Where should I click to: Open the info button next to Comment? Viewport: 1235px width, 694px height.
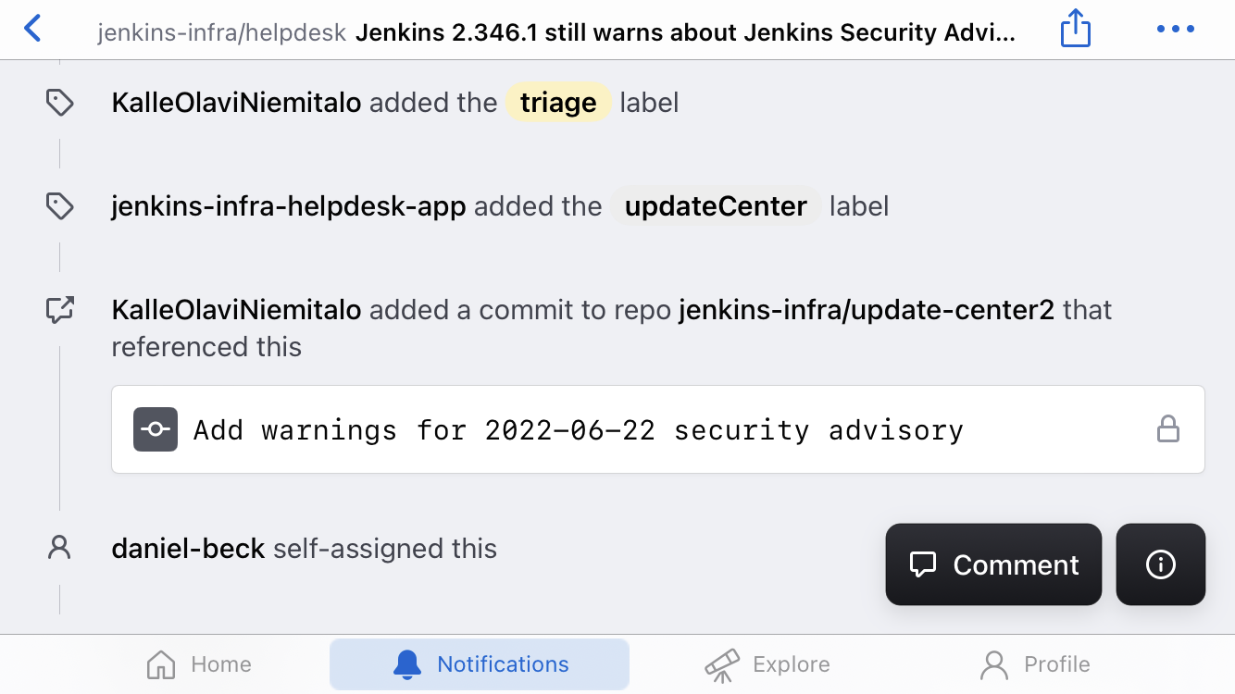click(x=1160, y=564)
